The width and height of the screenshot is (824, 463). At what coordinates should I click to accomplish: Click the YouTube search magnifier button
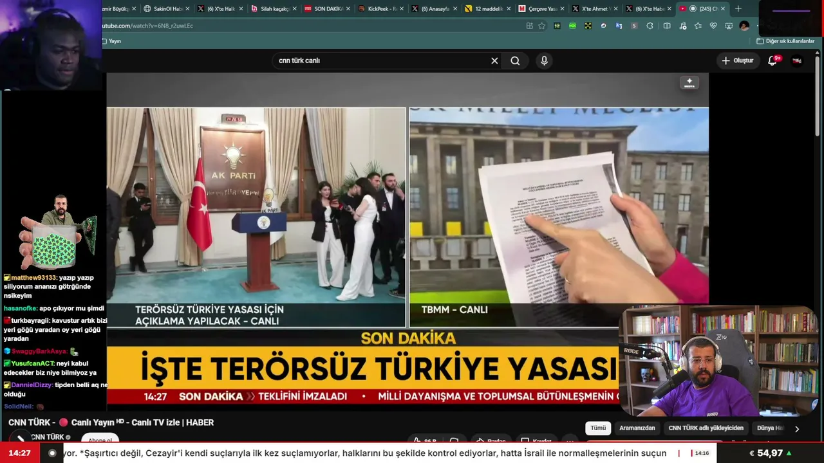tap(515, 60)
